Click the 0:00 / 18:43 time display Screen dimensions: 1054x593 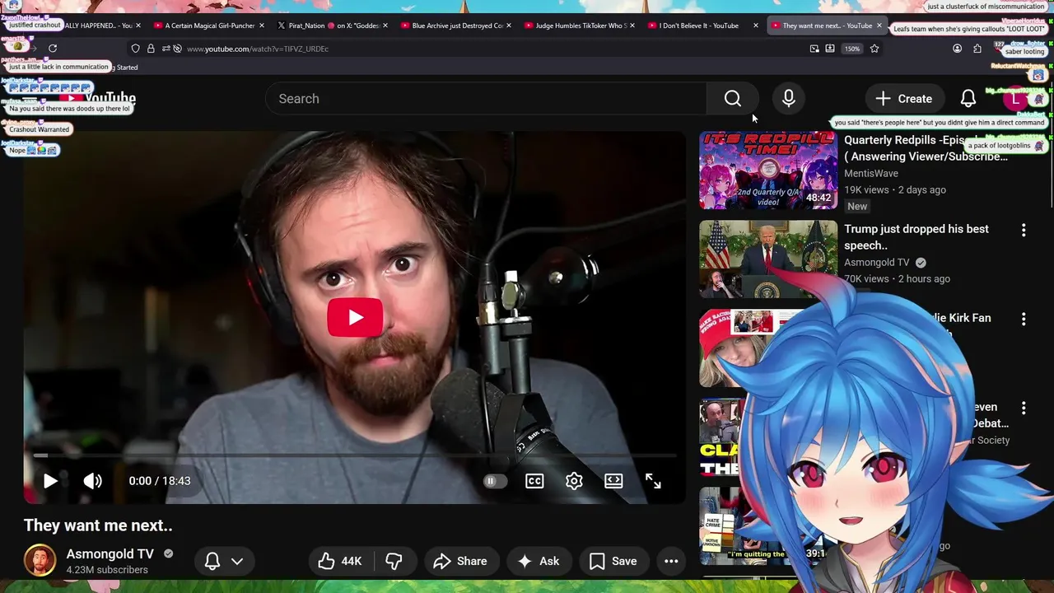(x=160, y=481)
